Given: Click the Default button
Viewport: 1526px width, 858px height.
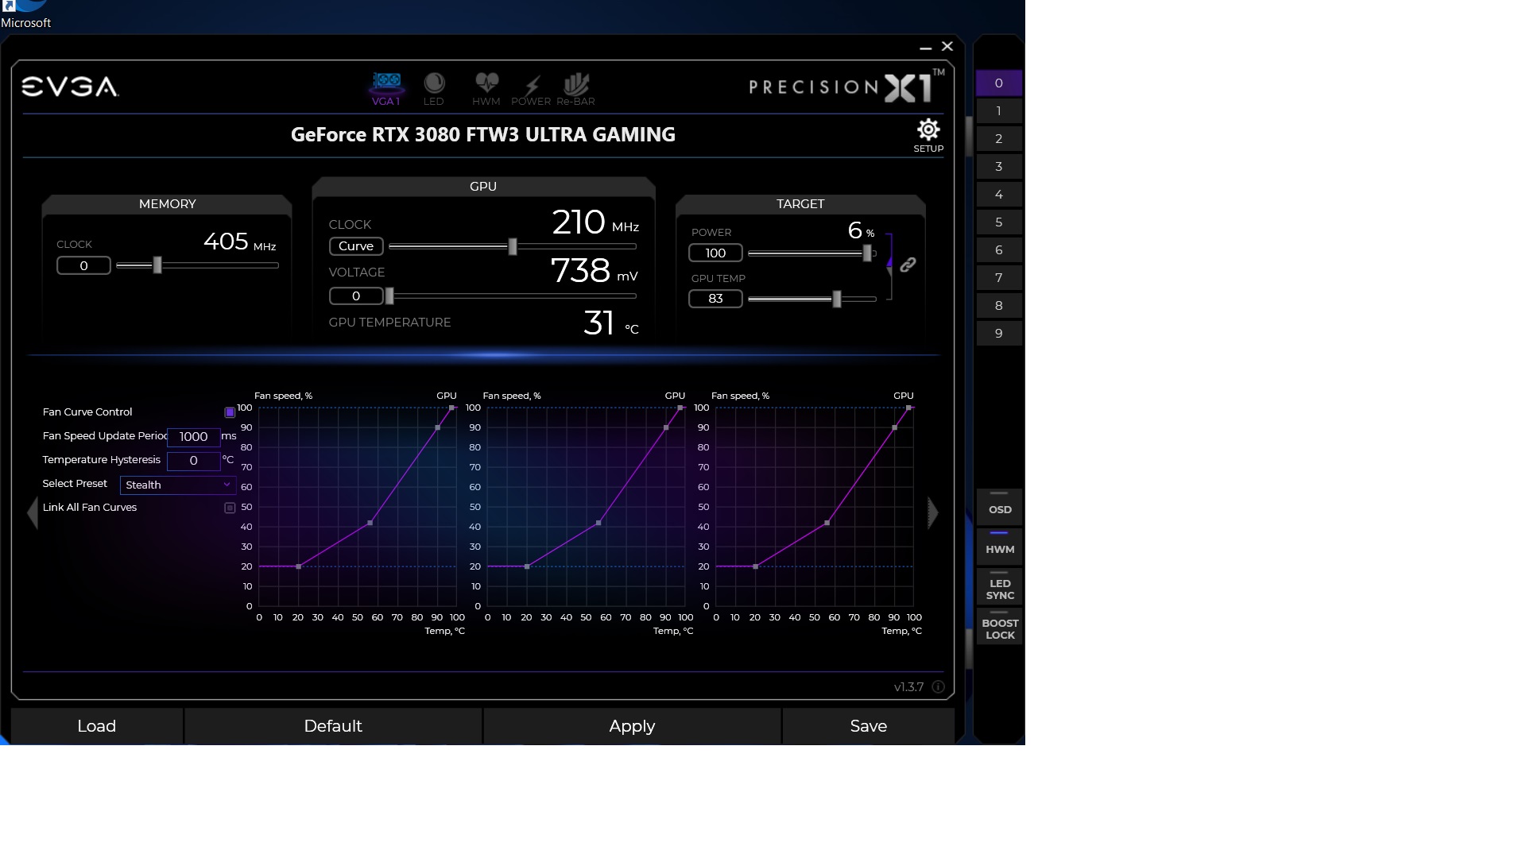Looking at the screenshot, I should tap(332, 726).
